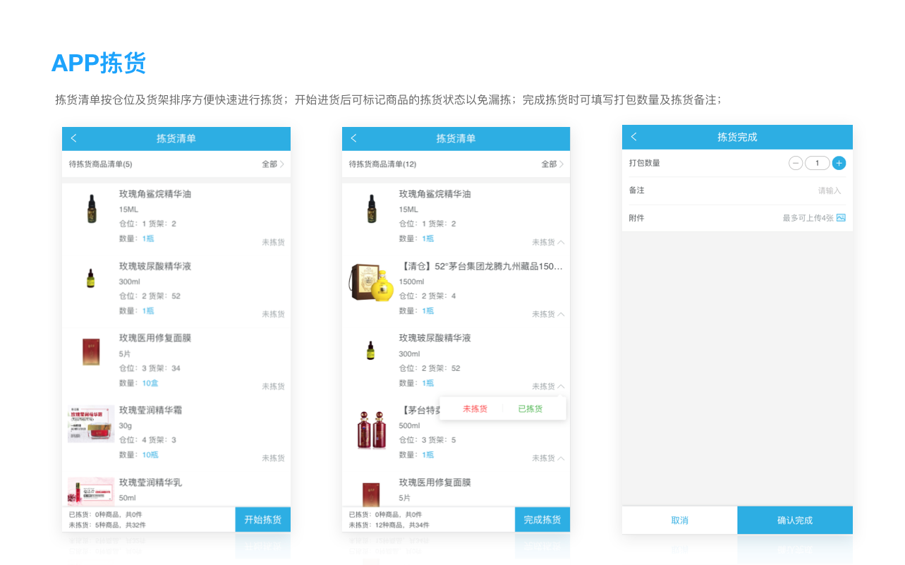Click the red 茅台特卖 bottles image
905x565 pixels.
point(372,429)
